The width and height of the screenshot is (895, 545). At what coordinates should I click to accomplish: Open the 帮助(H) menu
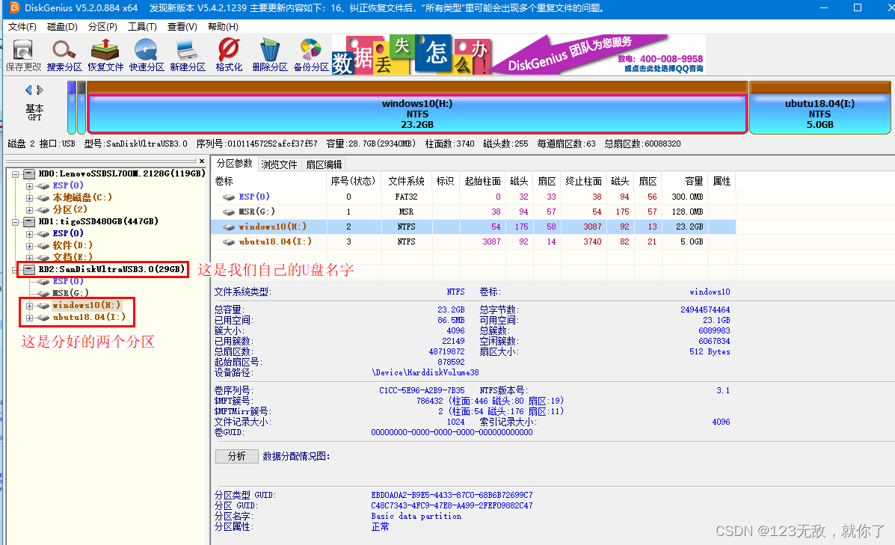[x=223, y=27]
